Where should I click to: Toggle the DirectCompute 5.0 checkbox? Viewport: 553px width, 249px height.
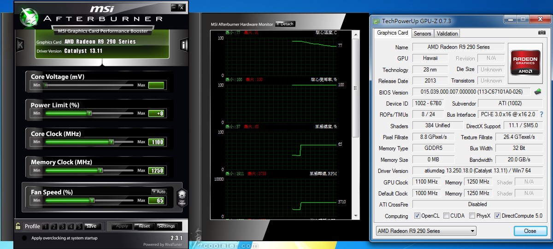tap(497, 216)
